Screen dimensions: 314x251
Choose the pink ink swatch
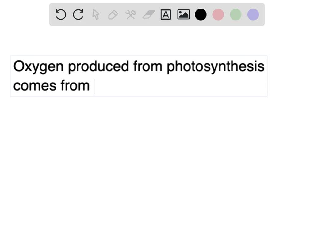pos(218,14)
